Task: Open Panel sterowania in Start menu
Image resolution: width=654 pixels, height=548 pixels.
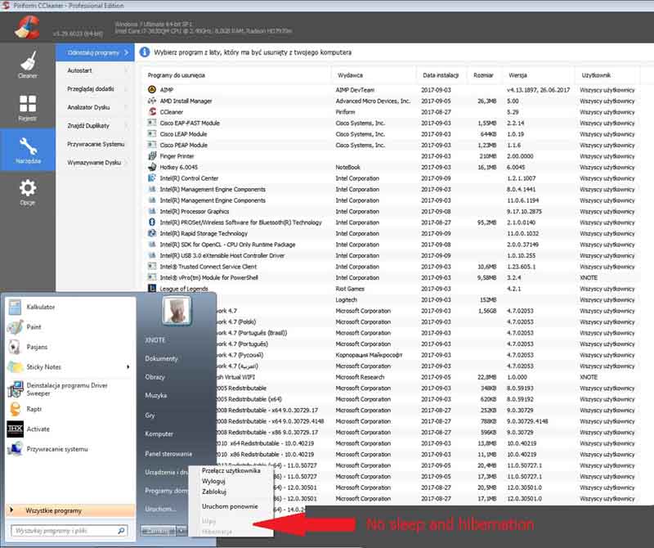Action: coord(168,454)
